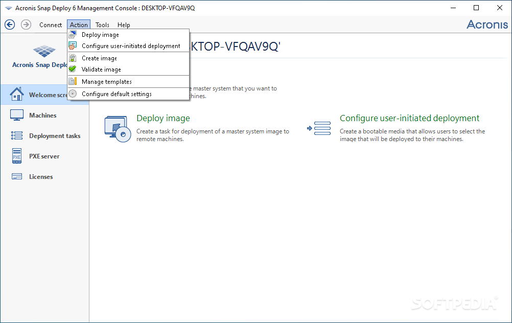The width and height of the screenshot is (512, 323).
Task: Click the Welcome screen house icon
Action: pyautogui.click(x=17, y=94)
